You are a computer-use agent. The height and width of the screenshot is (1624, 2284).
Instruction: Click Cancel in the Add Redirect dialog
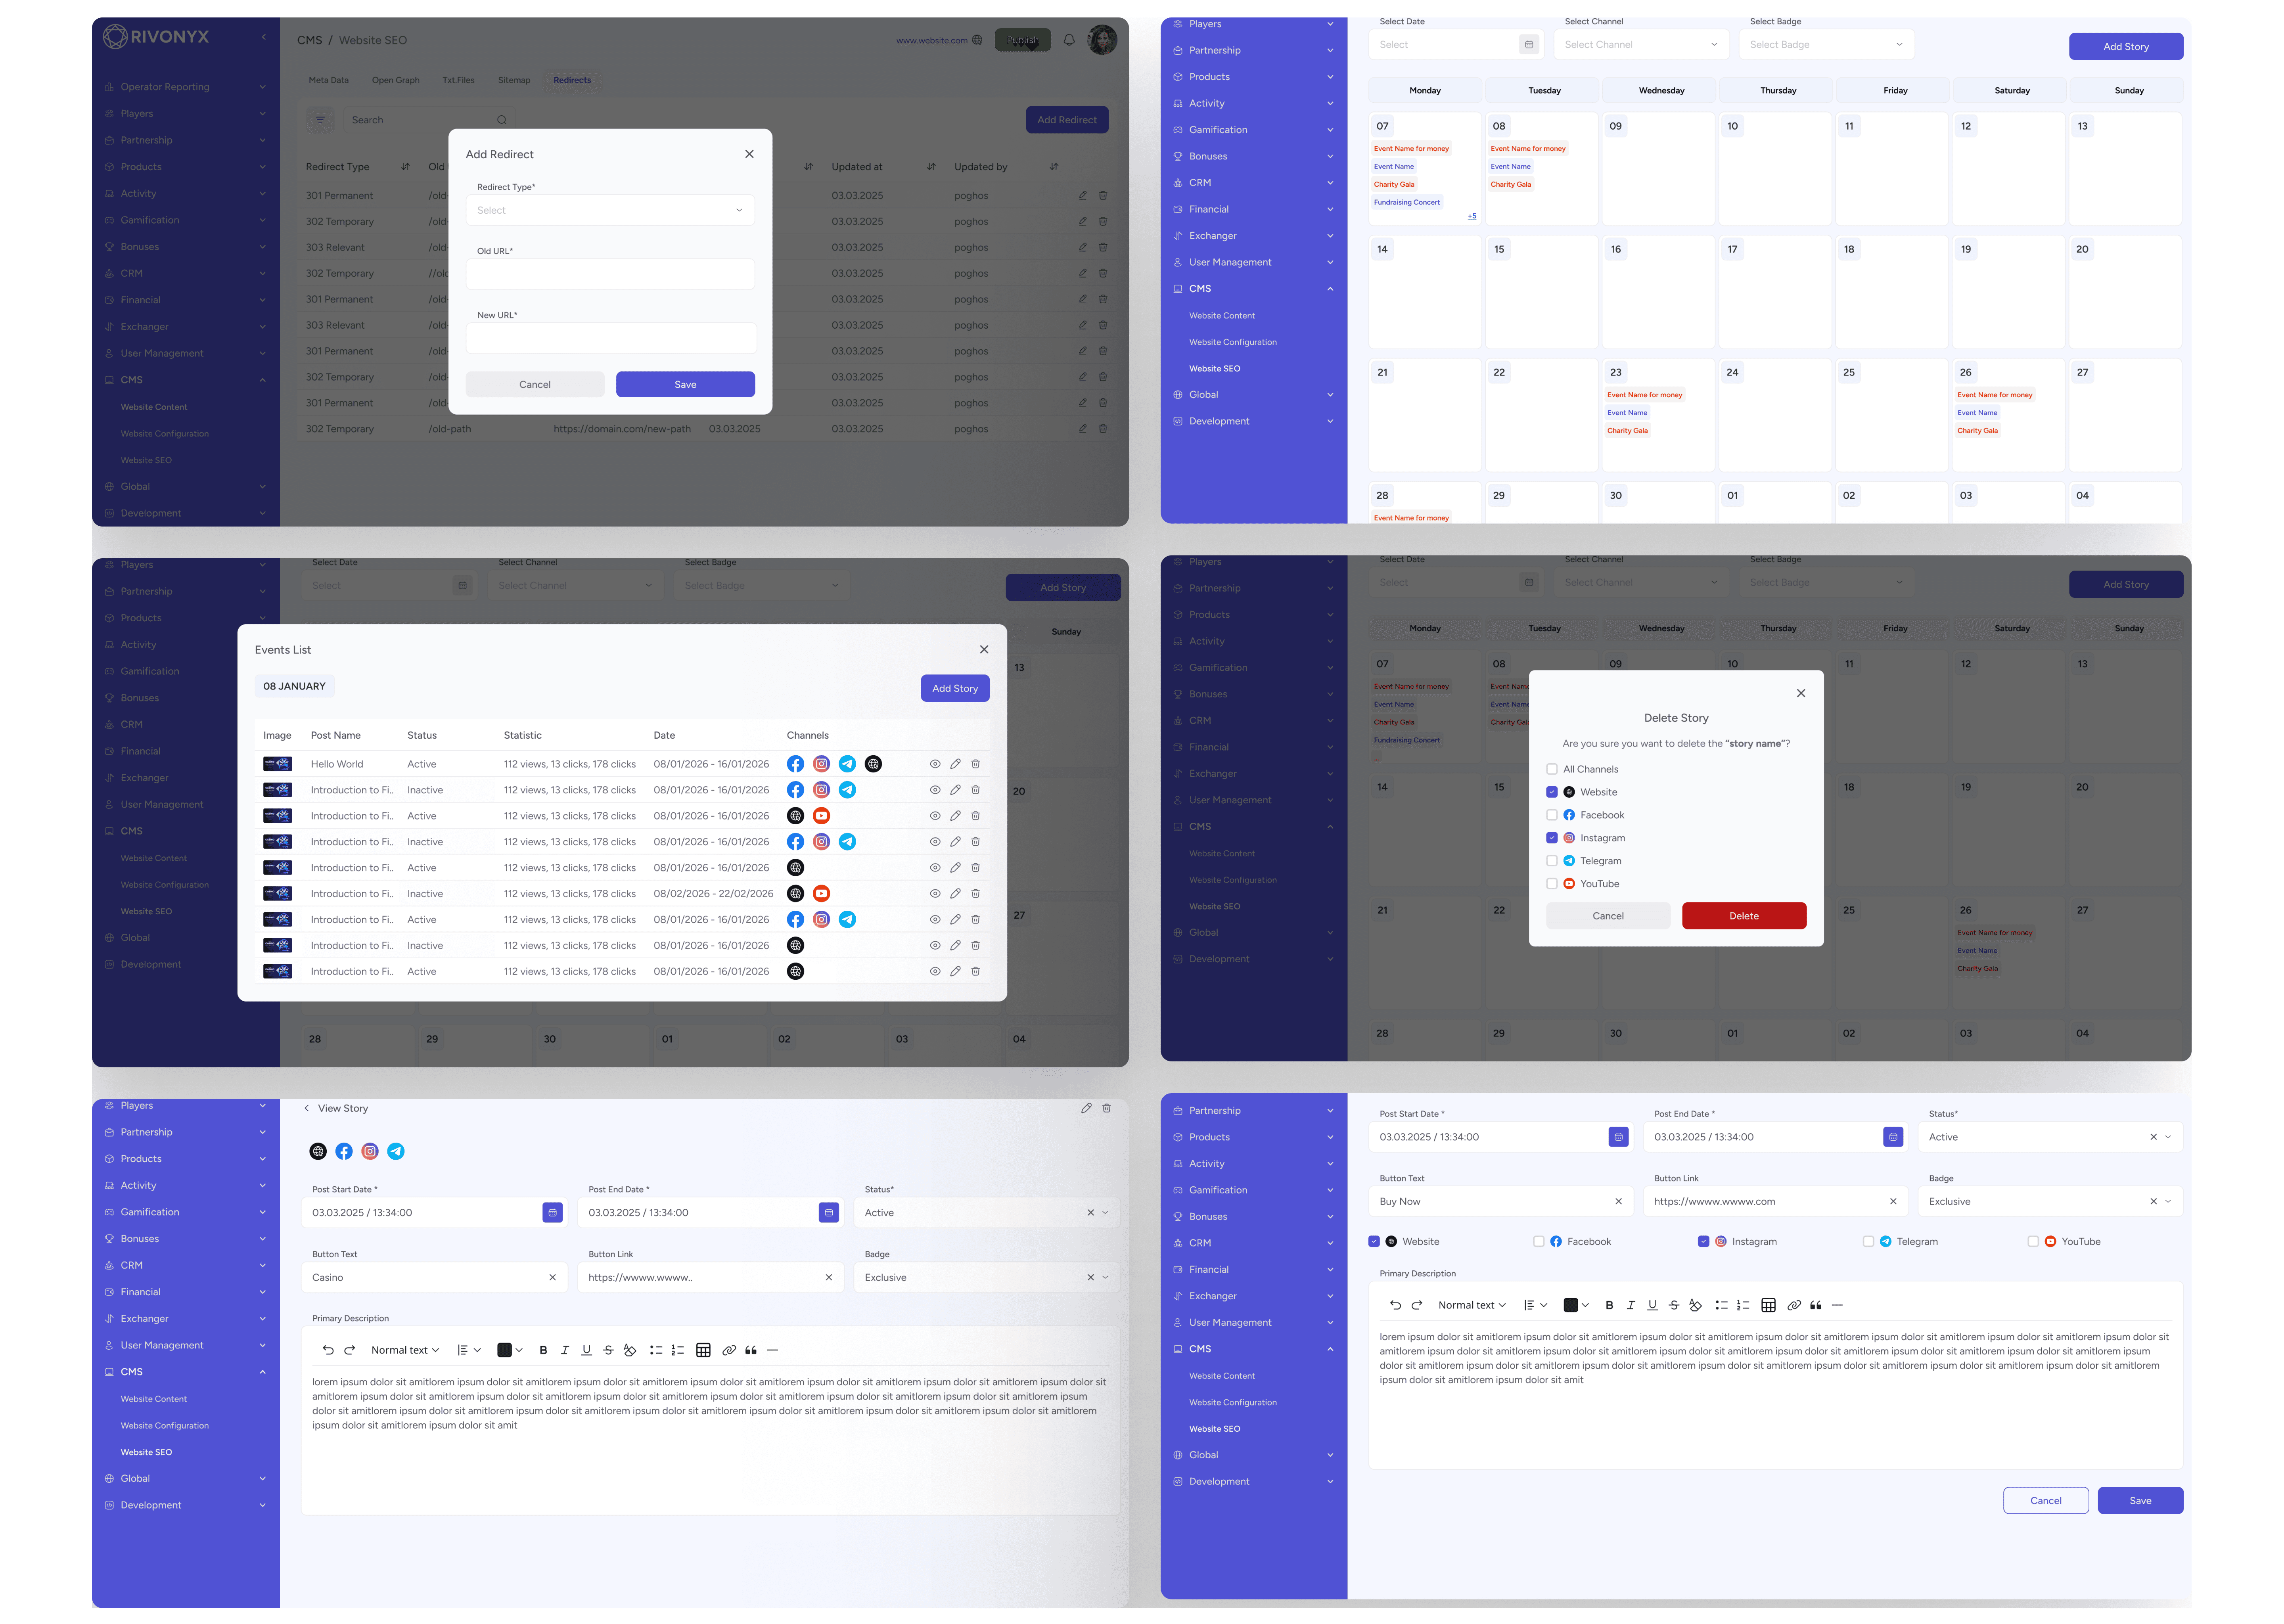click(x=535, y=384)
